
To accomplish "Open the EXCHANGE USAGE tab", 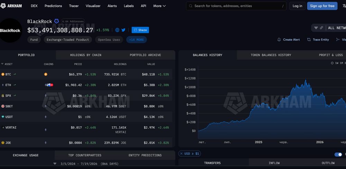I will (x=26, y=155).
